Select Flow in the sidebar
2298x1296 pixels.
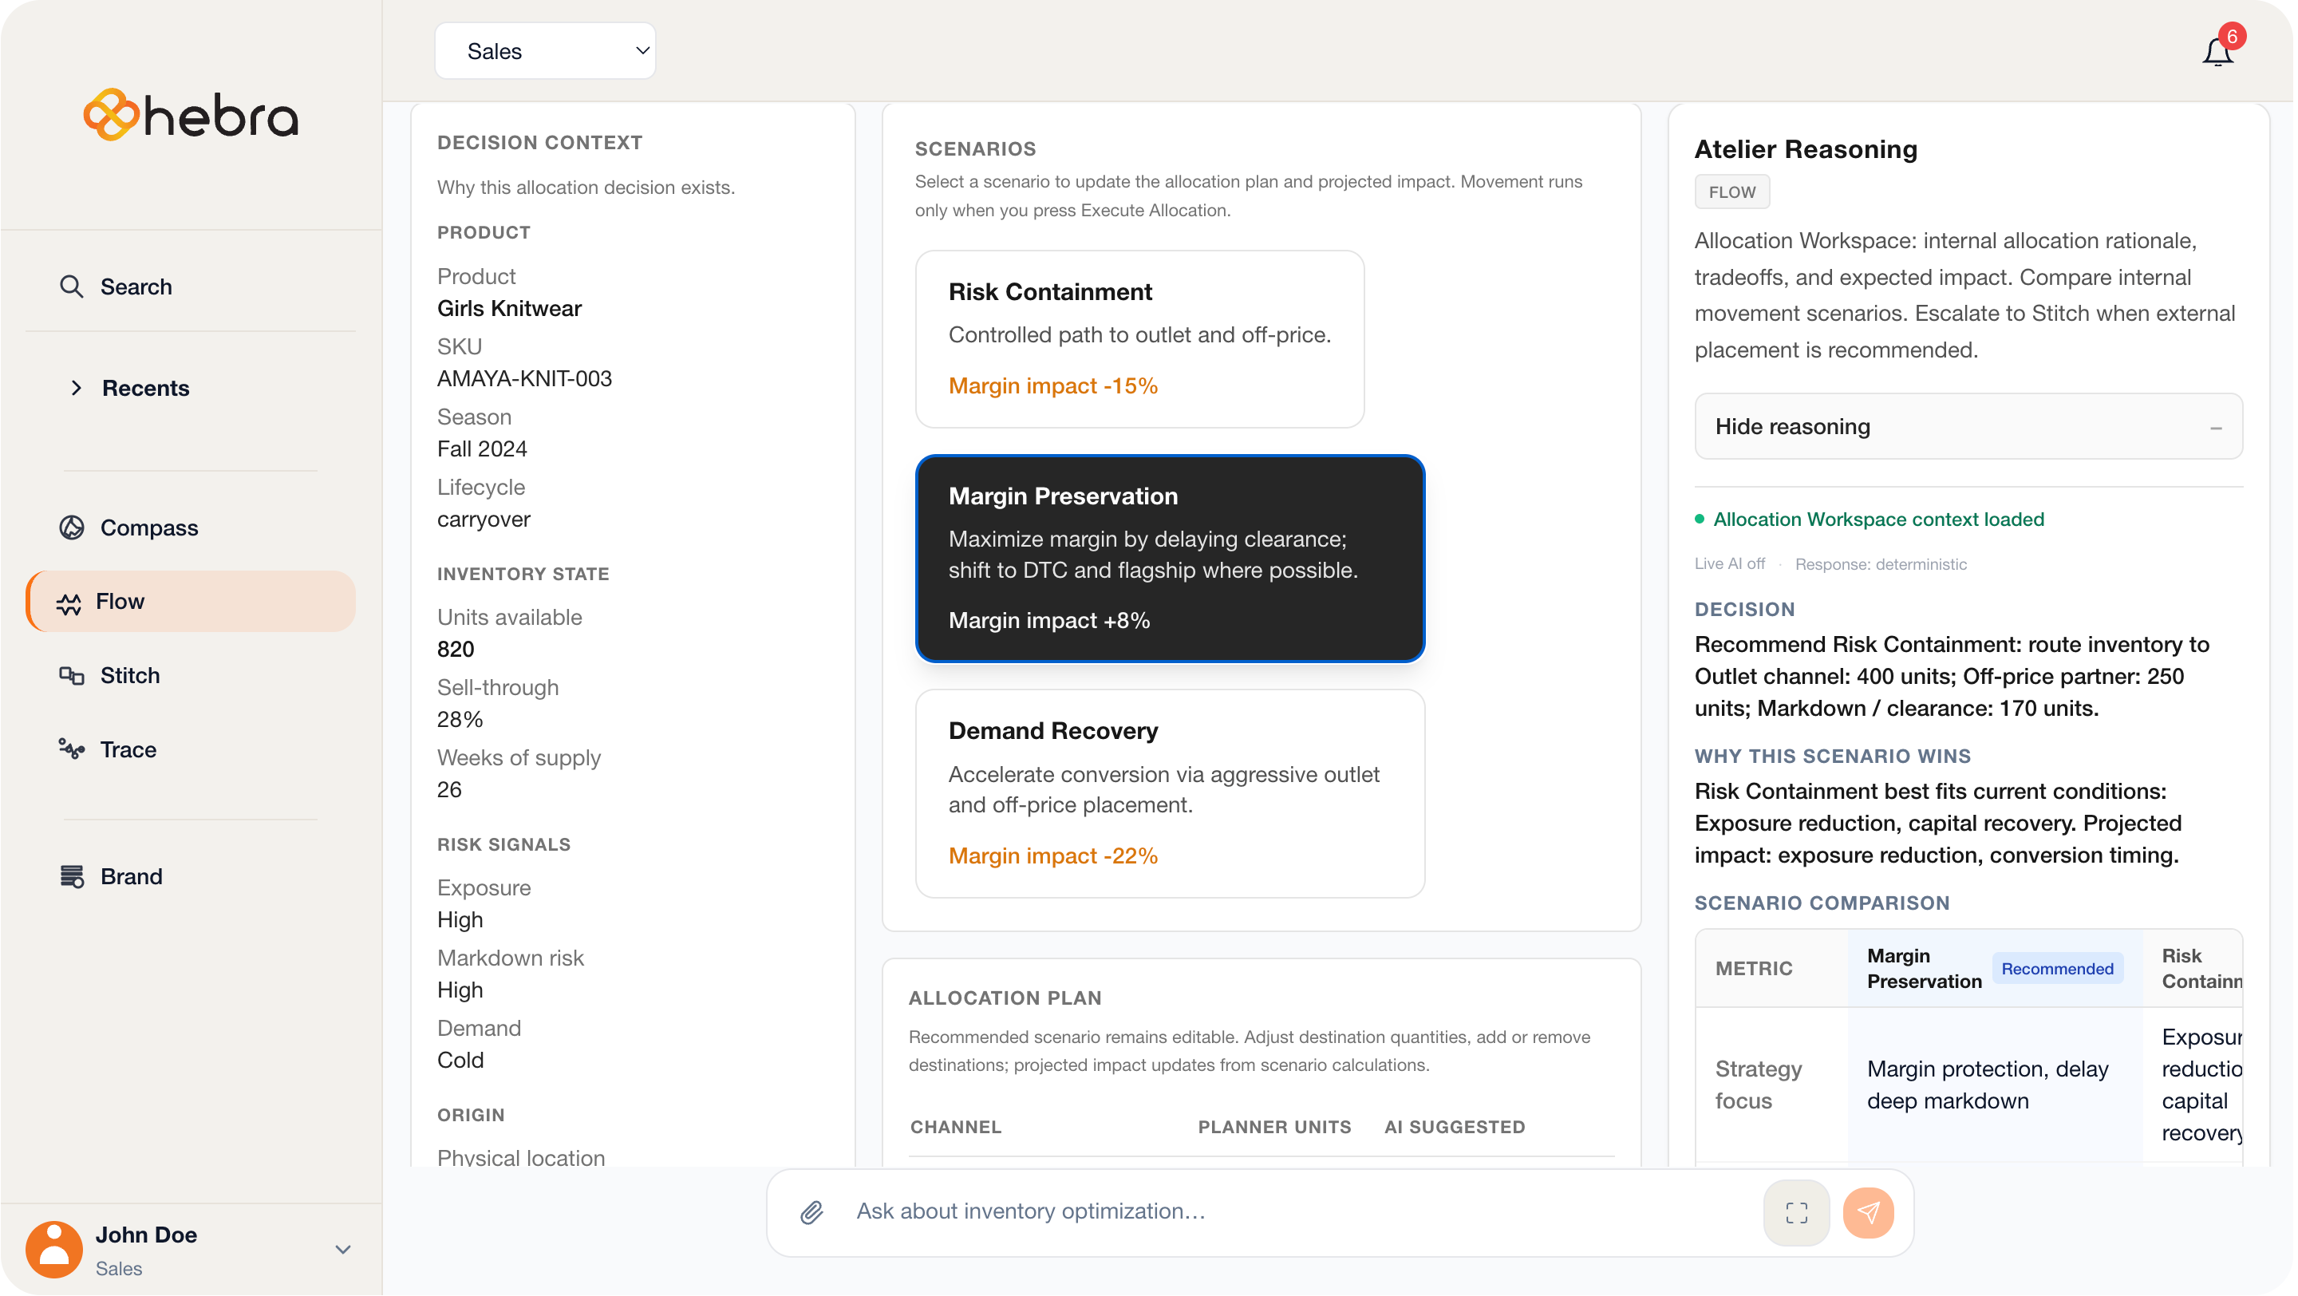point(120,601)
